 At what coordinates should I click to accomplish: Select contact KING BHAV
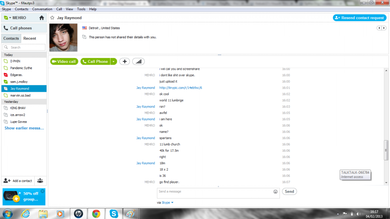24,108
